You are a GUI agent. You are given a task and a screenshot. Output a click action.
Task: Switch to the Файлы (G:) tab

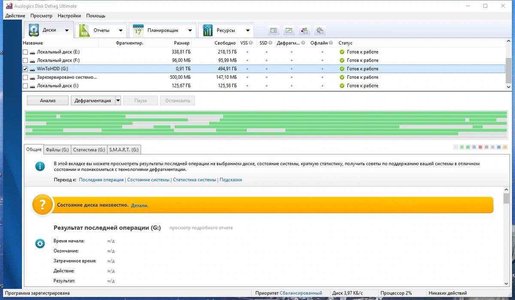coord(57,150)
